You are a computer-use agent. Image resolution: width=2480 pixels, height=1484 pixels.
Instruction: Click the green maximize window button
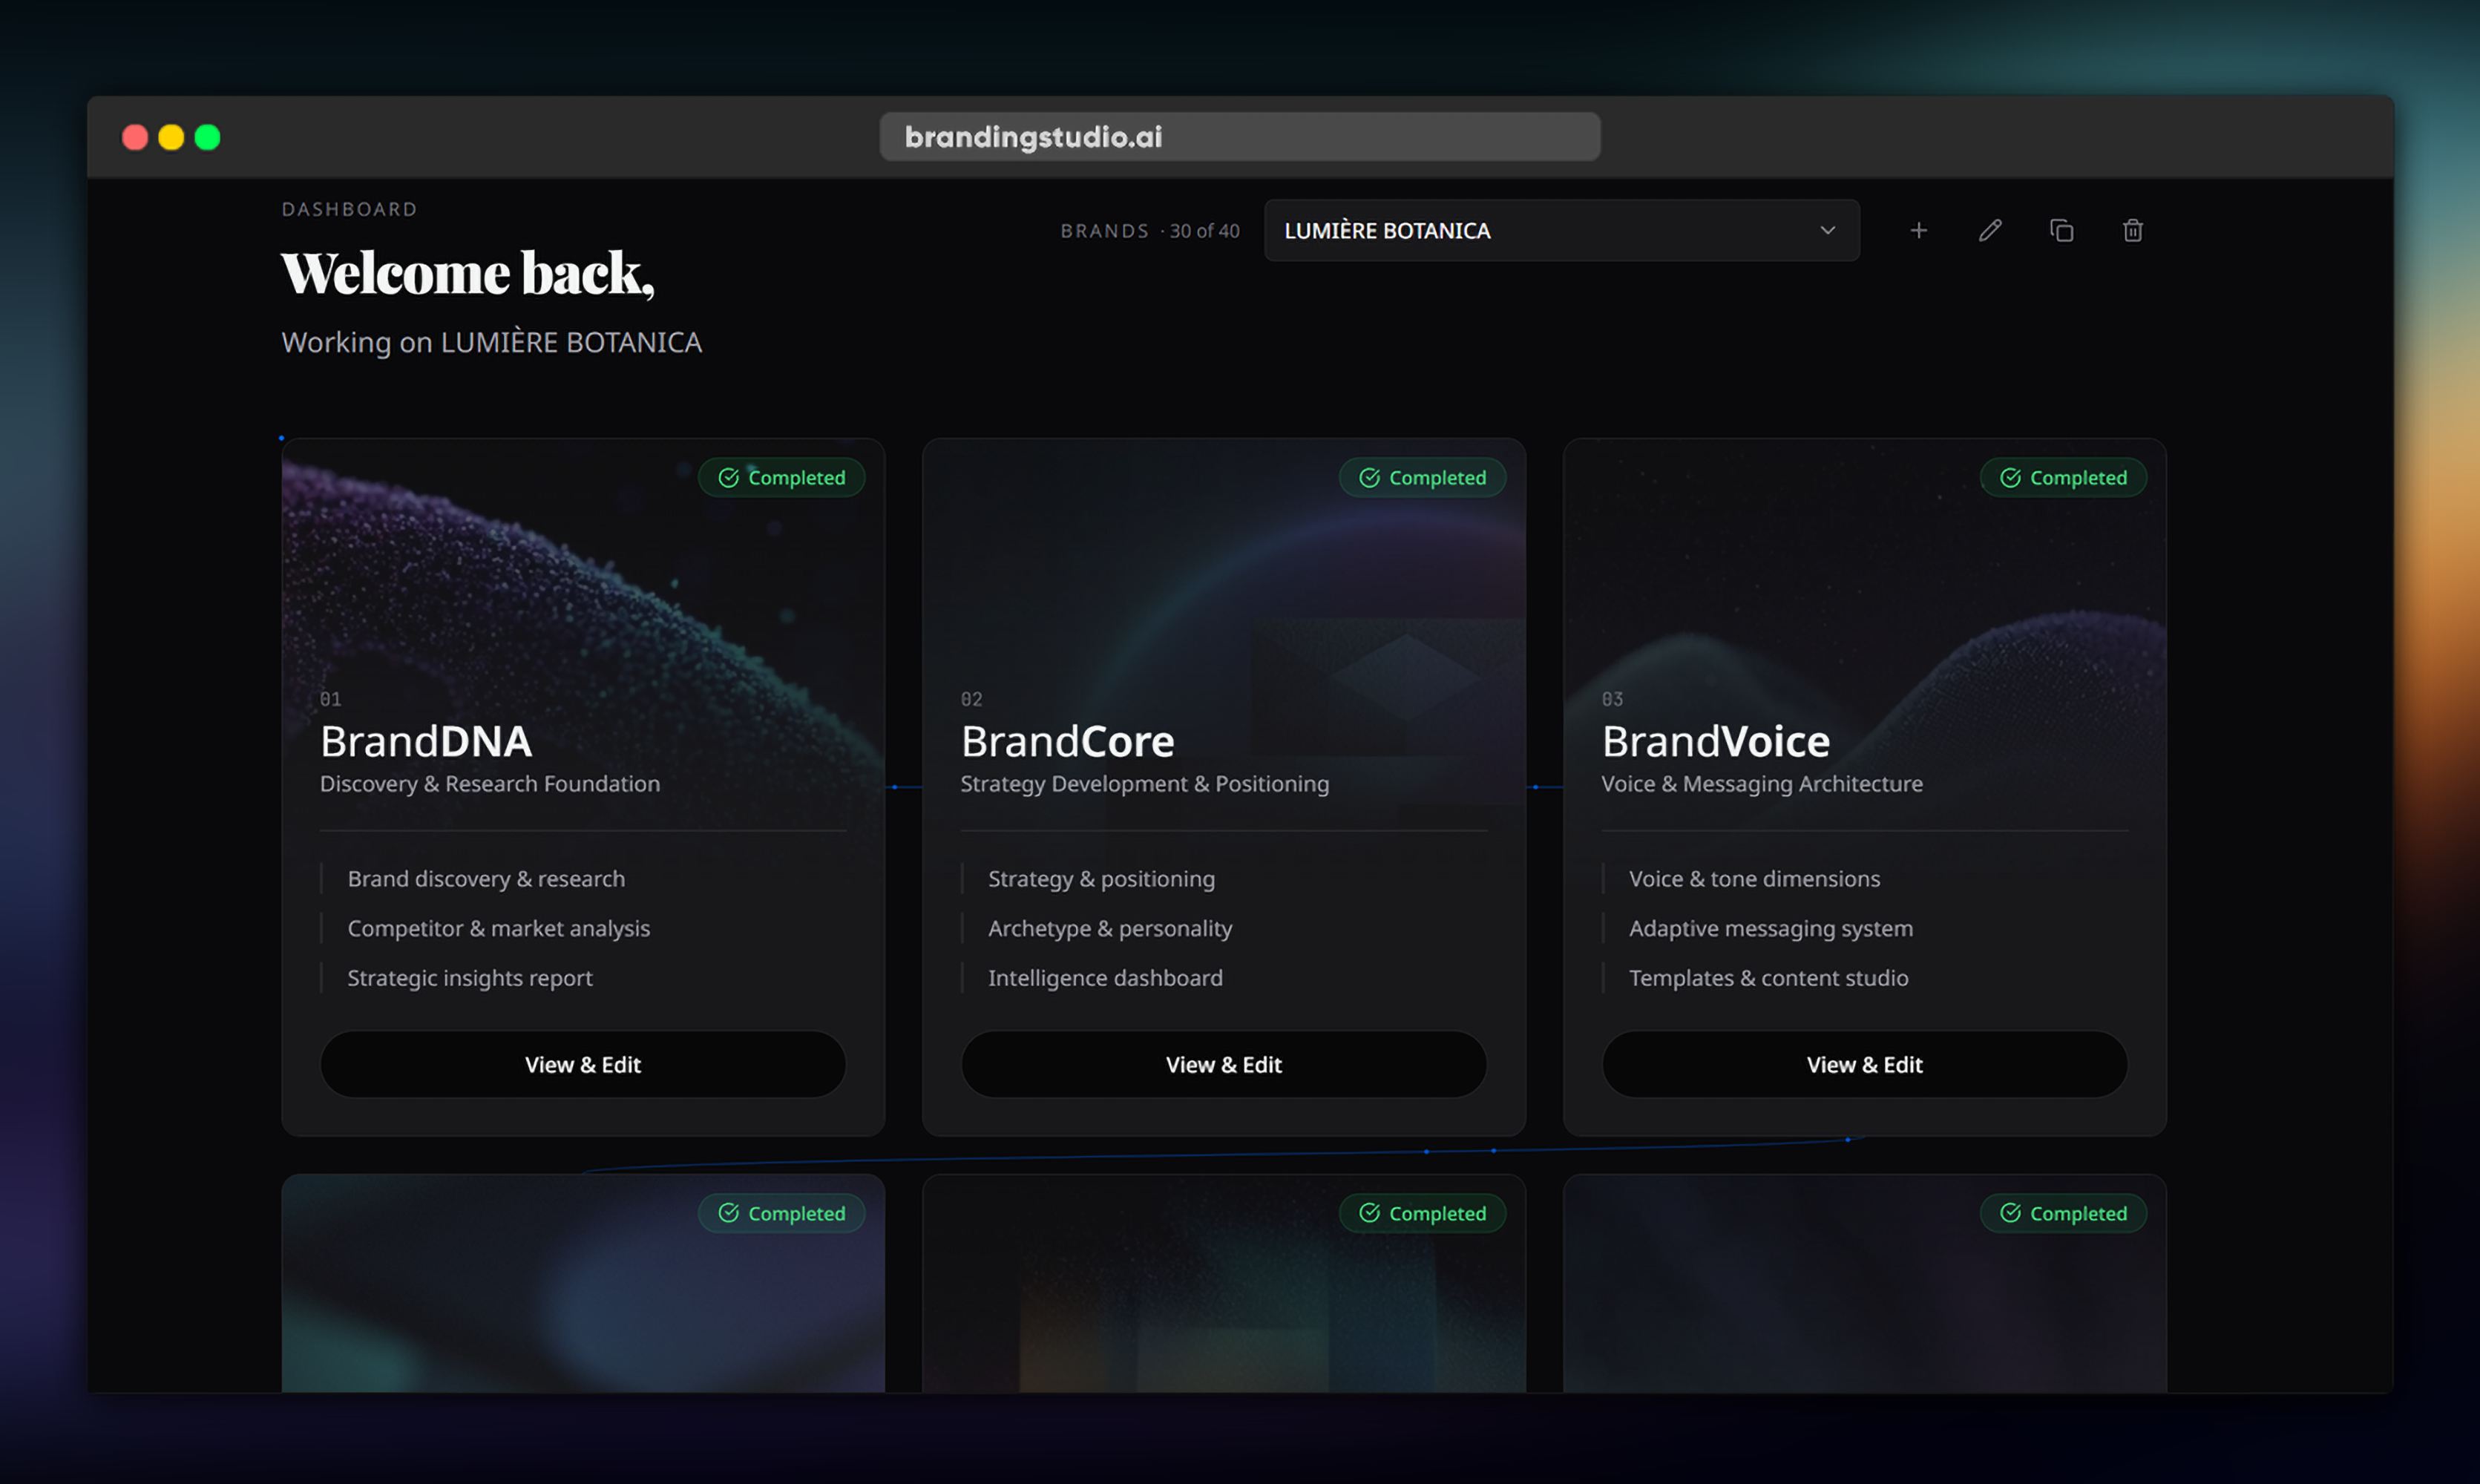pyautogui.click(x=207, y=137)
